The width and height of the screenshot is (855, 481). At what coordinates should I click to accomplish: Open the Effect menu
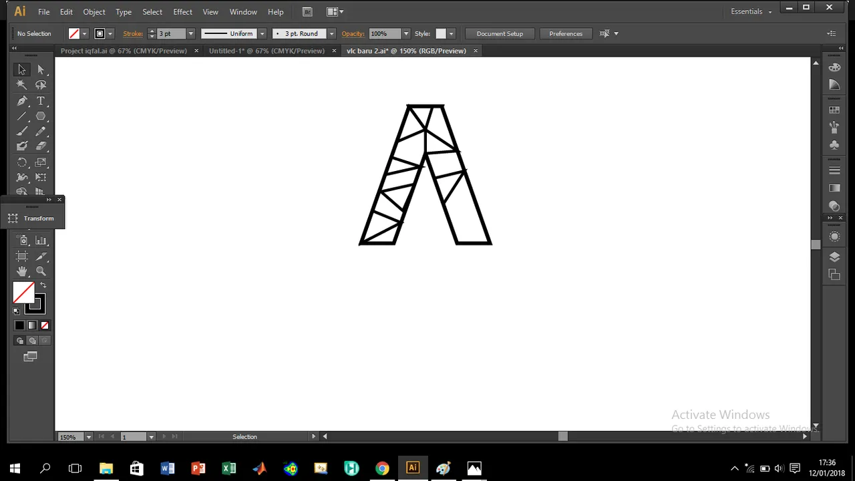click(182, 11)
